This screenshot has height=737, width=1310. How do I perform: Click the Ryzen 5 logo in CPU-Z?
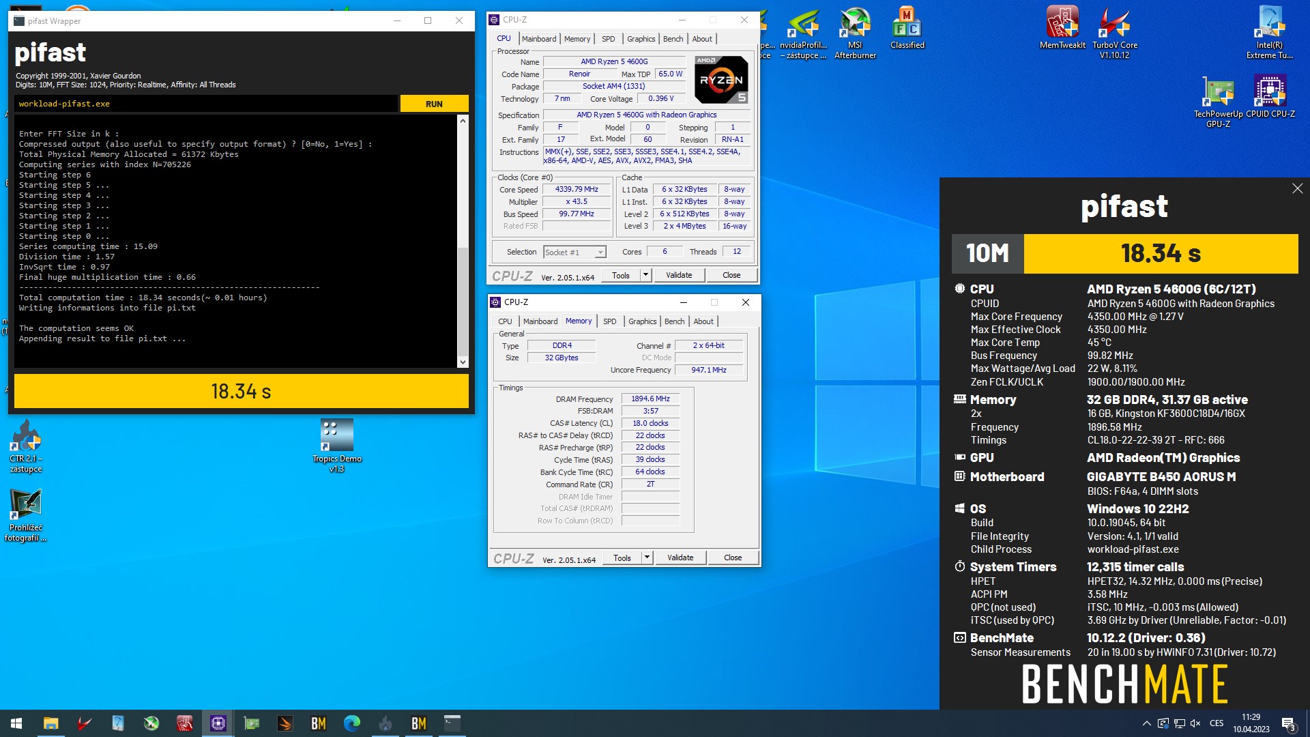click(x=721, y=79)
